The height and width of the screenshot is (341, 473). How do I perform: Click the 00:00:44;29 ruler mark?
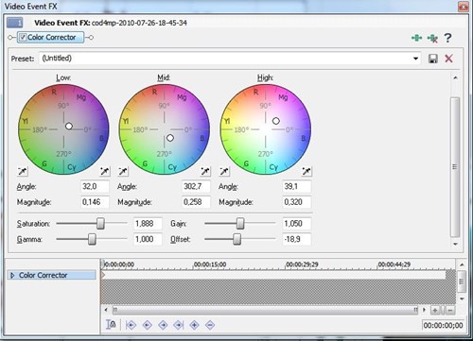point(394,264)
